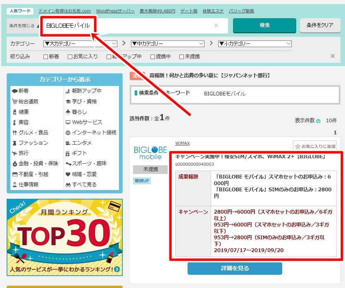This screenshot has height=288, width=345.
Task: Click the 未提携 status label
Action: [x=150, y=169]
